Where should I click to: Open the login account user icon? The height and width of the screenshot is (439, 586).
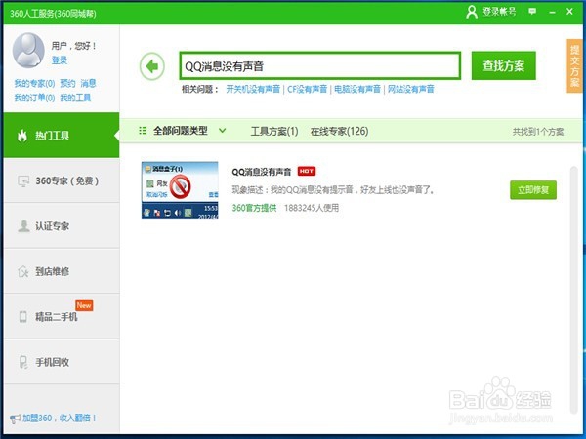[x=472, y=12]
